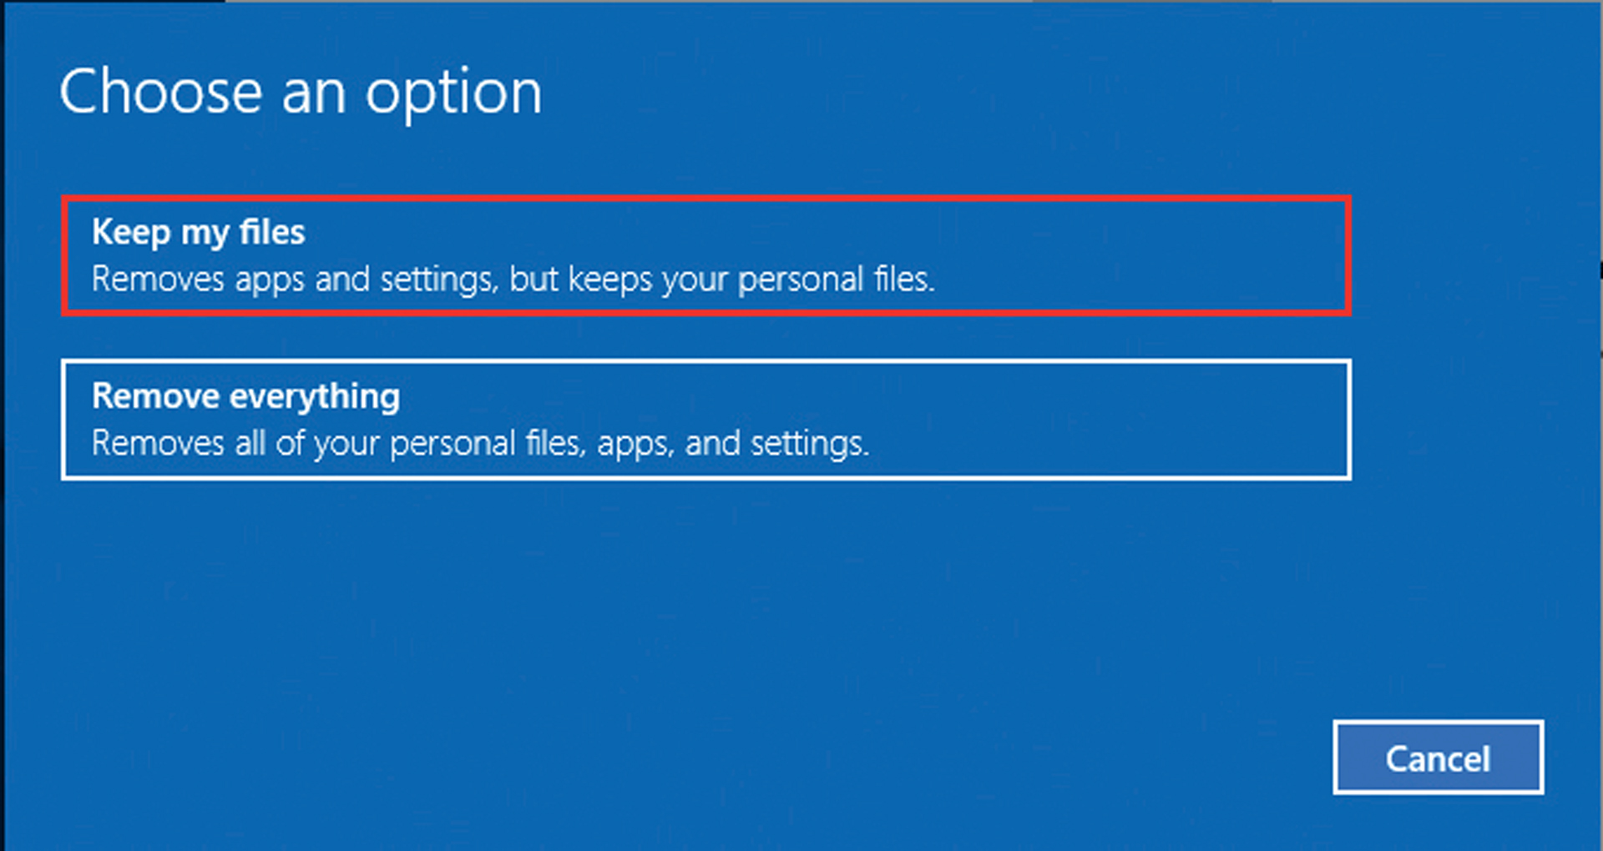Hit Cancel to exit Choose an option
1603x851 pixels.
click(1438, 758)
